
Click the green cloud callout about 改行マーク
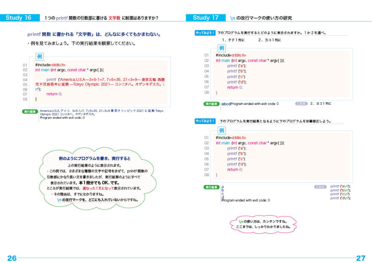(x=94, y=179)
